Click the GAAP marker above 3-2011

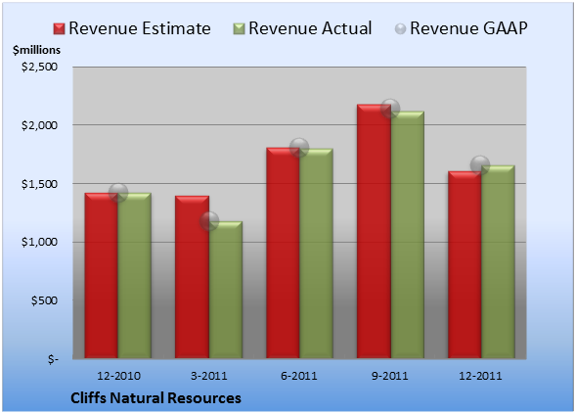[209, 221]
